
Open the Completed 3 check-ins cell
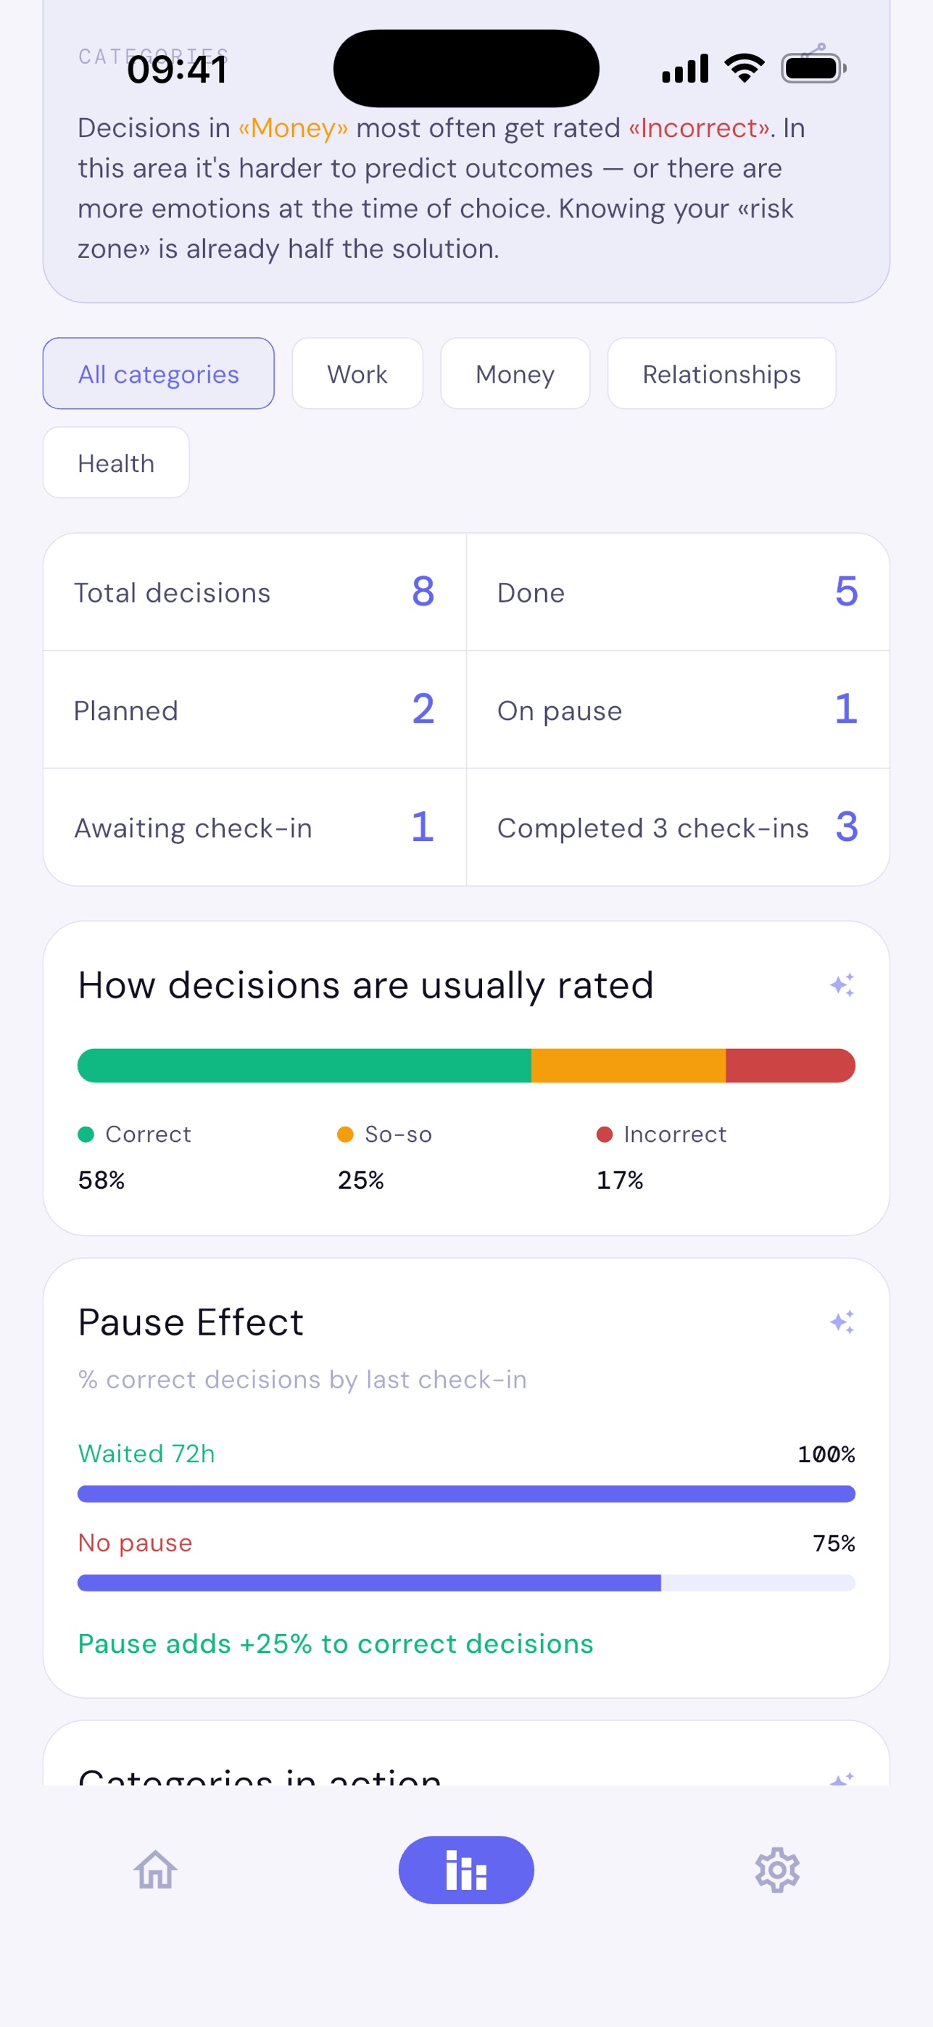[x=677, y=827]
